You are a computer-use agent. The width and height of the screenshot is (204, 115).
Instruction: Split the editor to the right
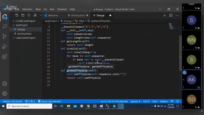(171, 15)
